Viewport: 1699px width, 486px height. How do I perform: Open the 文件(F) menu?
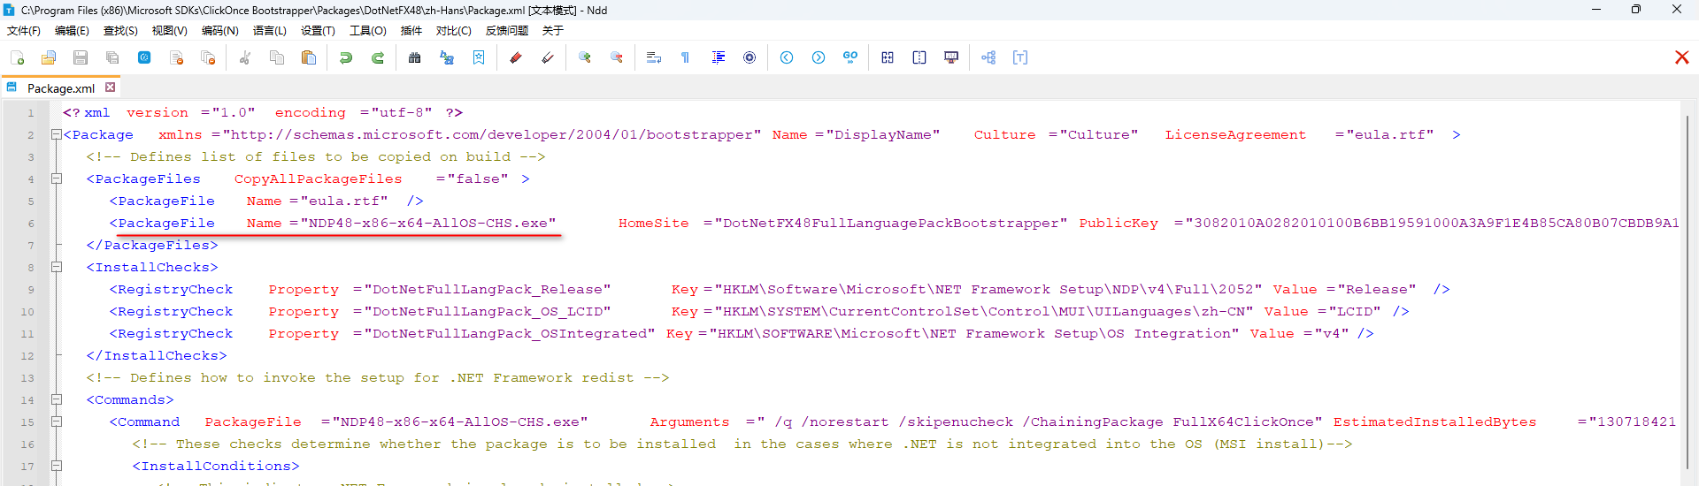click(x=24, y=31)
